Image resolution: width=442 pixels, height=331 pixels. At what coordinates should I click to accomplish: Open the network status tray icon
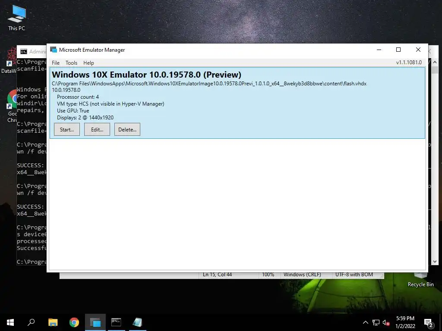click(x=376, y=322)
